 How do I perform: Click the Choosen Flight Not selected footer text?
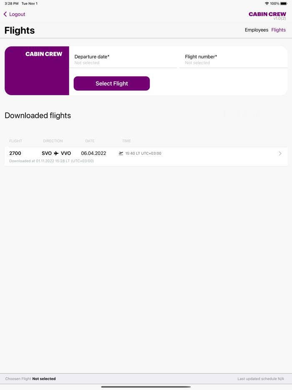tap(31, 379)
